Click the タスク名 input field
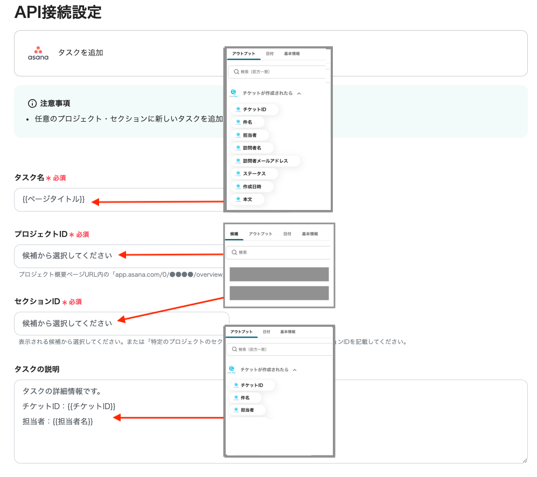Image resolution: width=537 pixels, height=477 pixels. [x=119, y=200]
